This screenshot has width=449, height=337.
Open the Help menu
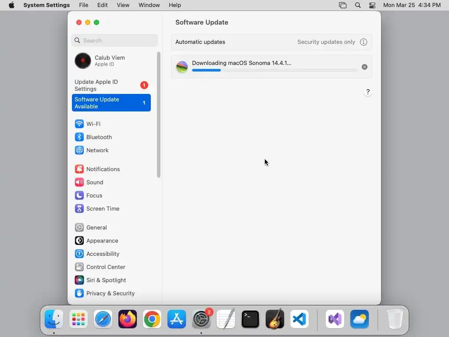175,5
